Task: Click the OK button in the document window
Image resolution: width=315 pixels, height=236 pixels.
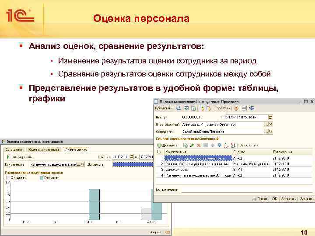Action: pyautogui.click(x=275, y=199)
